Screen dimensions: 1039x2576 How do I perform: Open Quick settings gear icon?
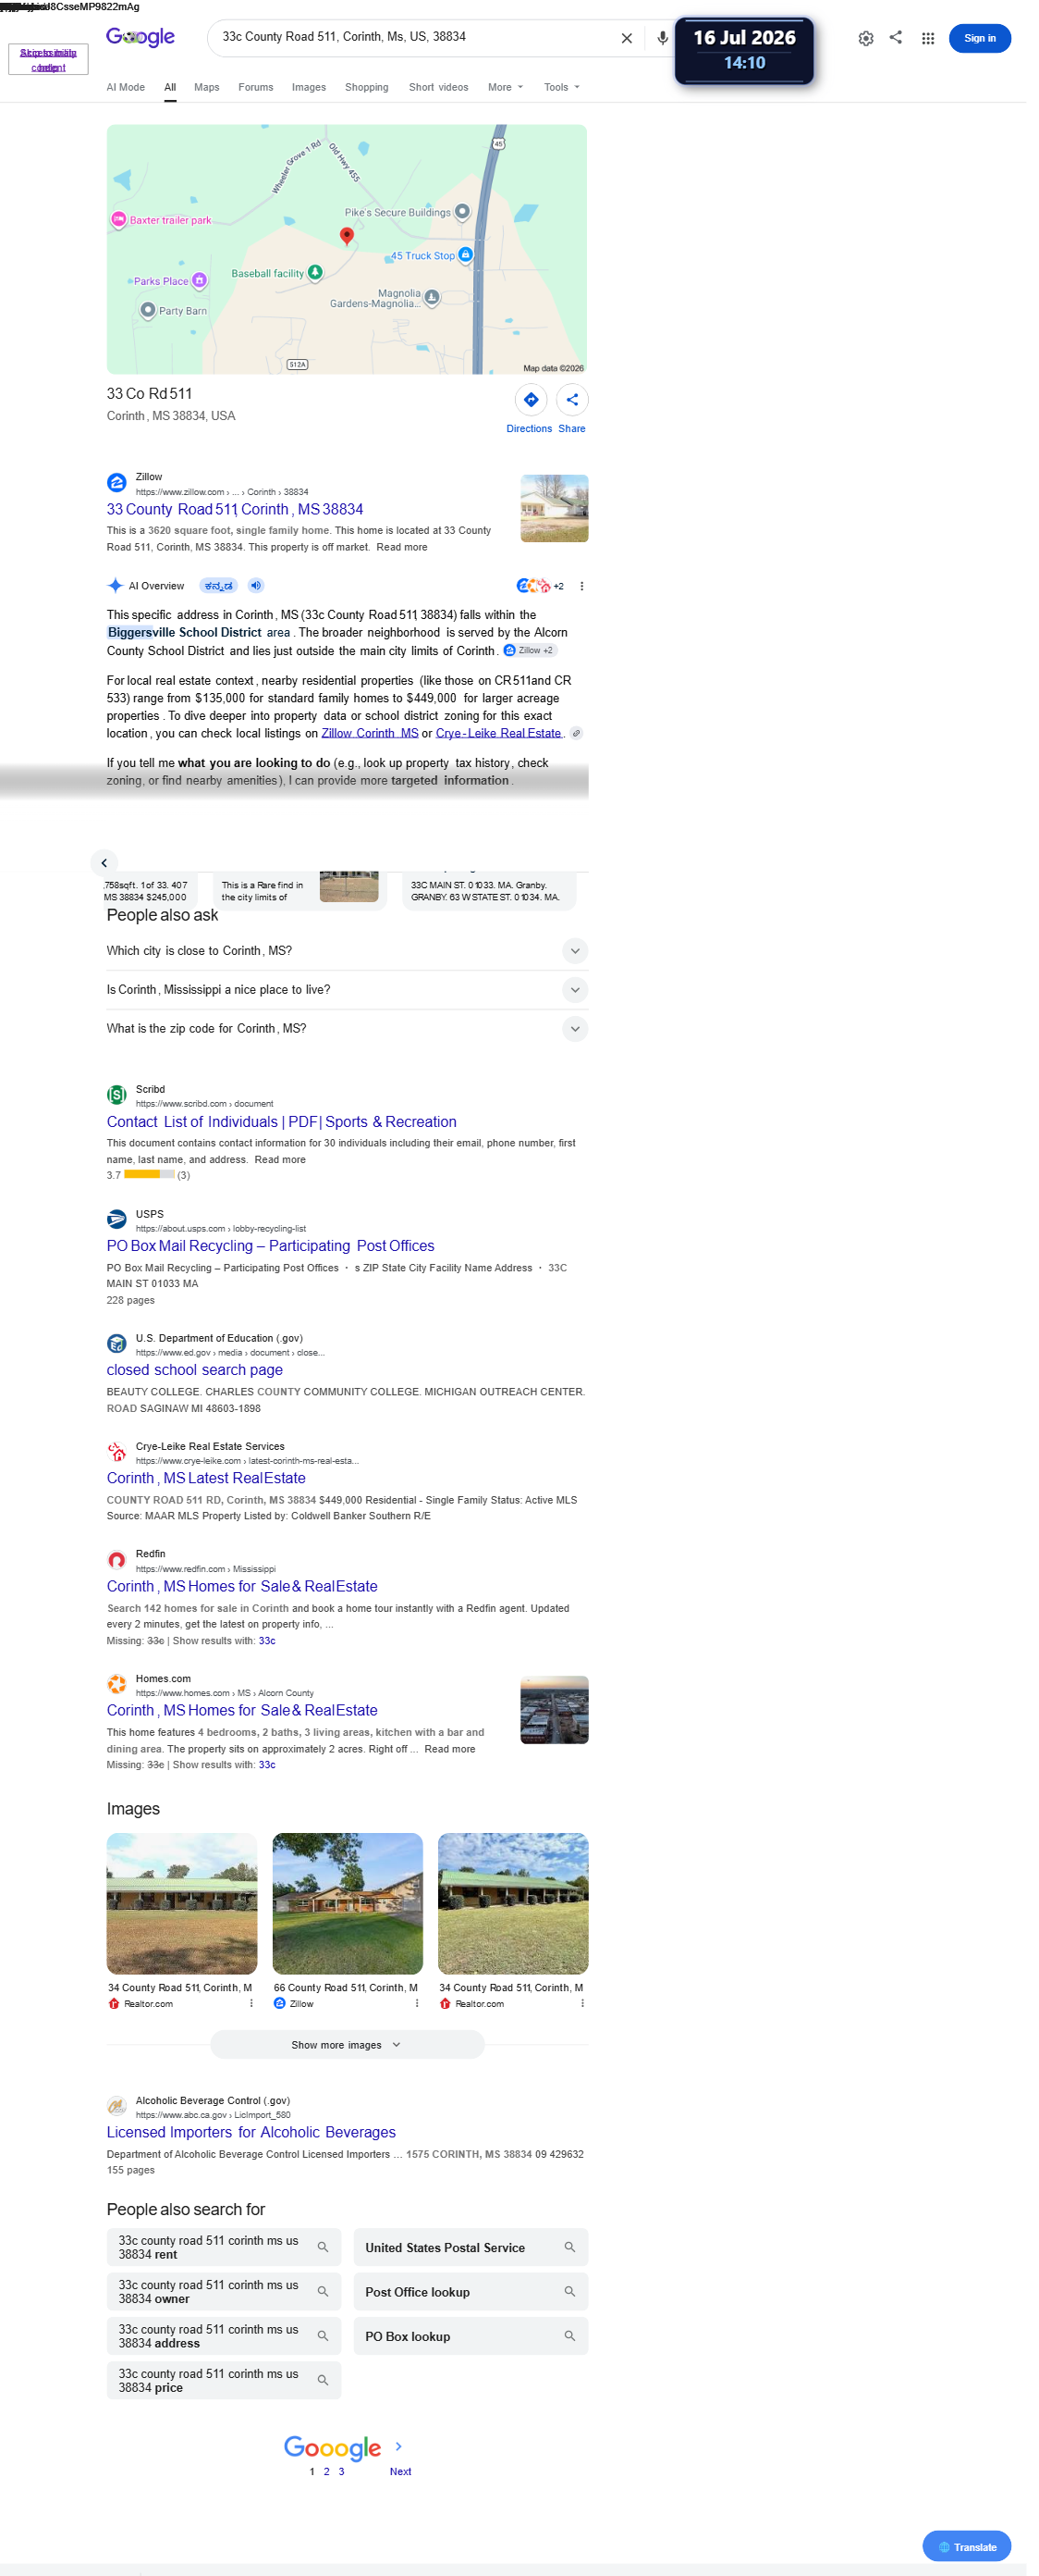(x=866, y=38)
